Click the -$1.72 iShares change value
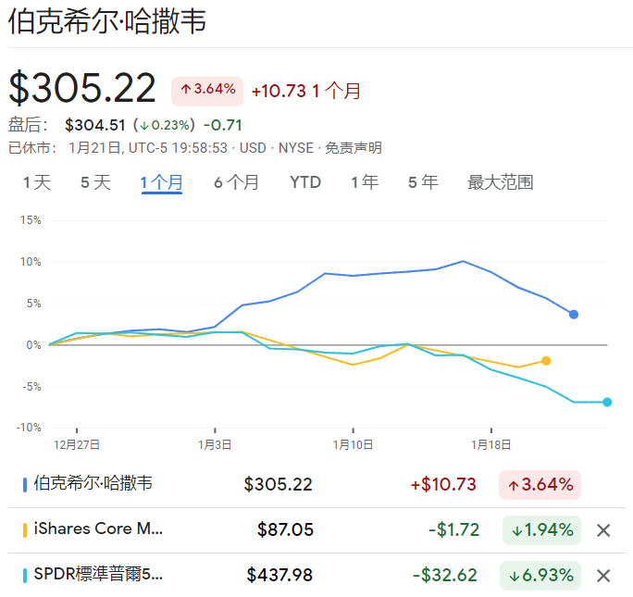Viewport: 633px width, 597px height. coord(453,529)
